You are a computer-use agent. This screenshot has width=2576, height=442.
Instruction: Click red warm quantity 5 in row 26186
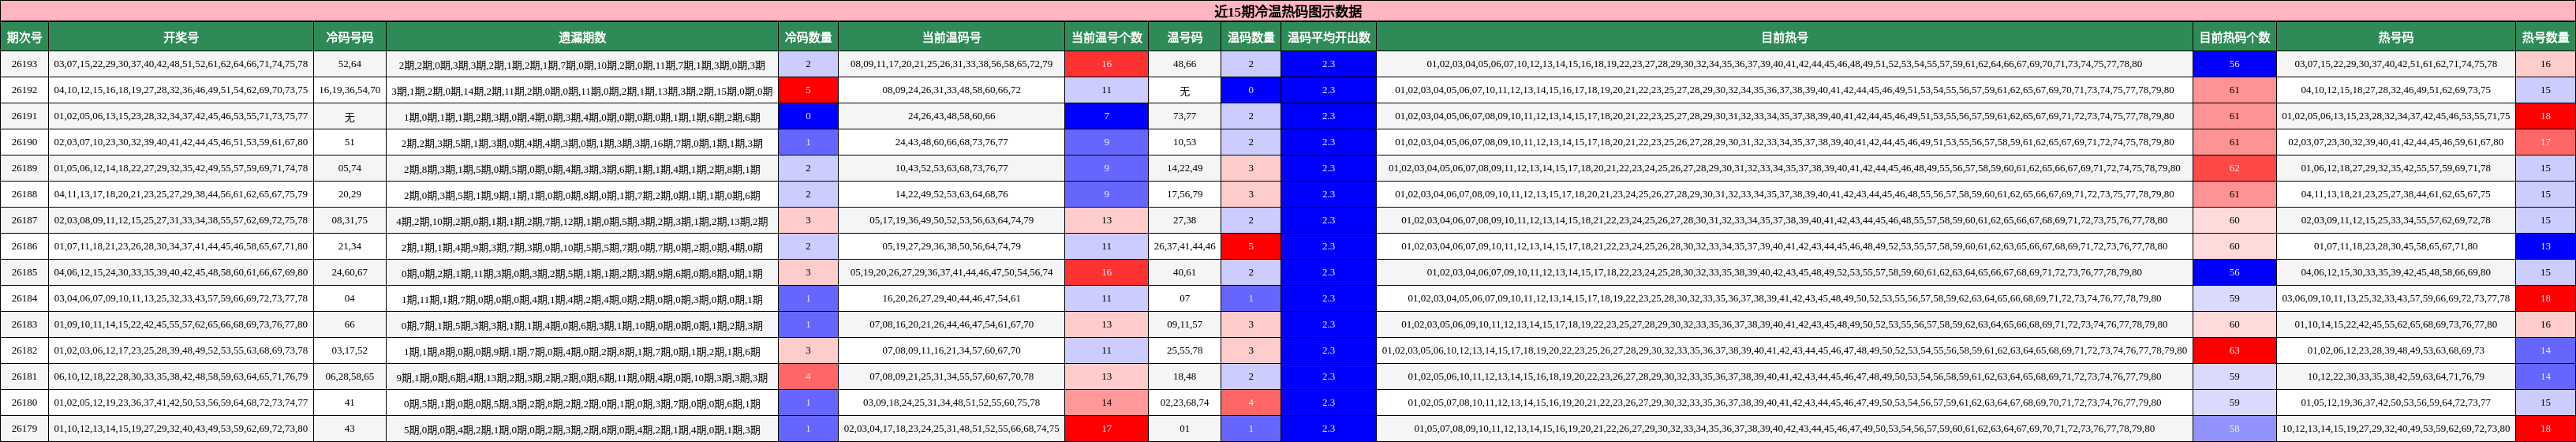pos(1250,246)
